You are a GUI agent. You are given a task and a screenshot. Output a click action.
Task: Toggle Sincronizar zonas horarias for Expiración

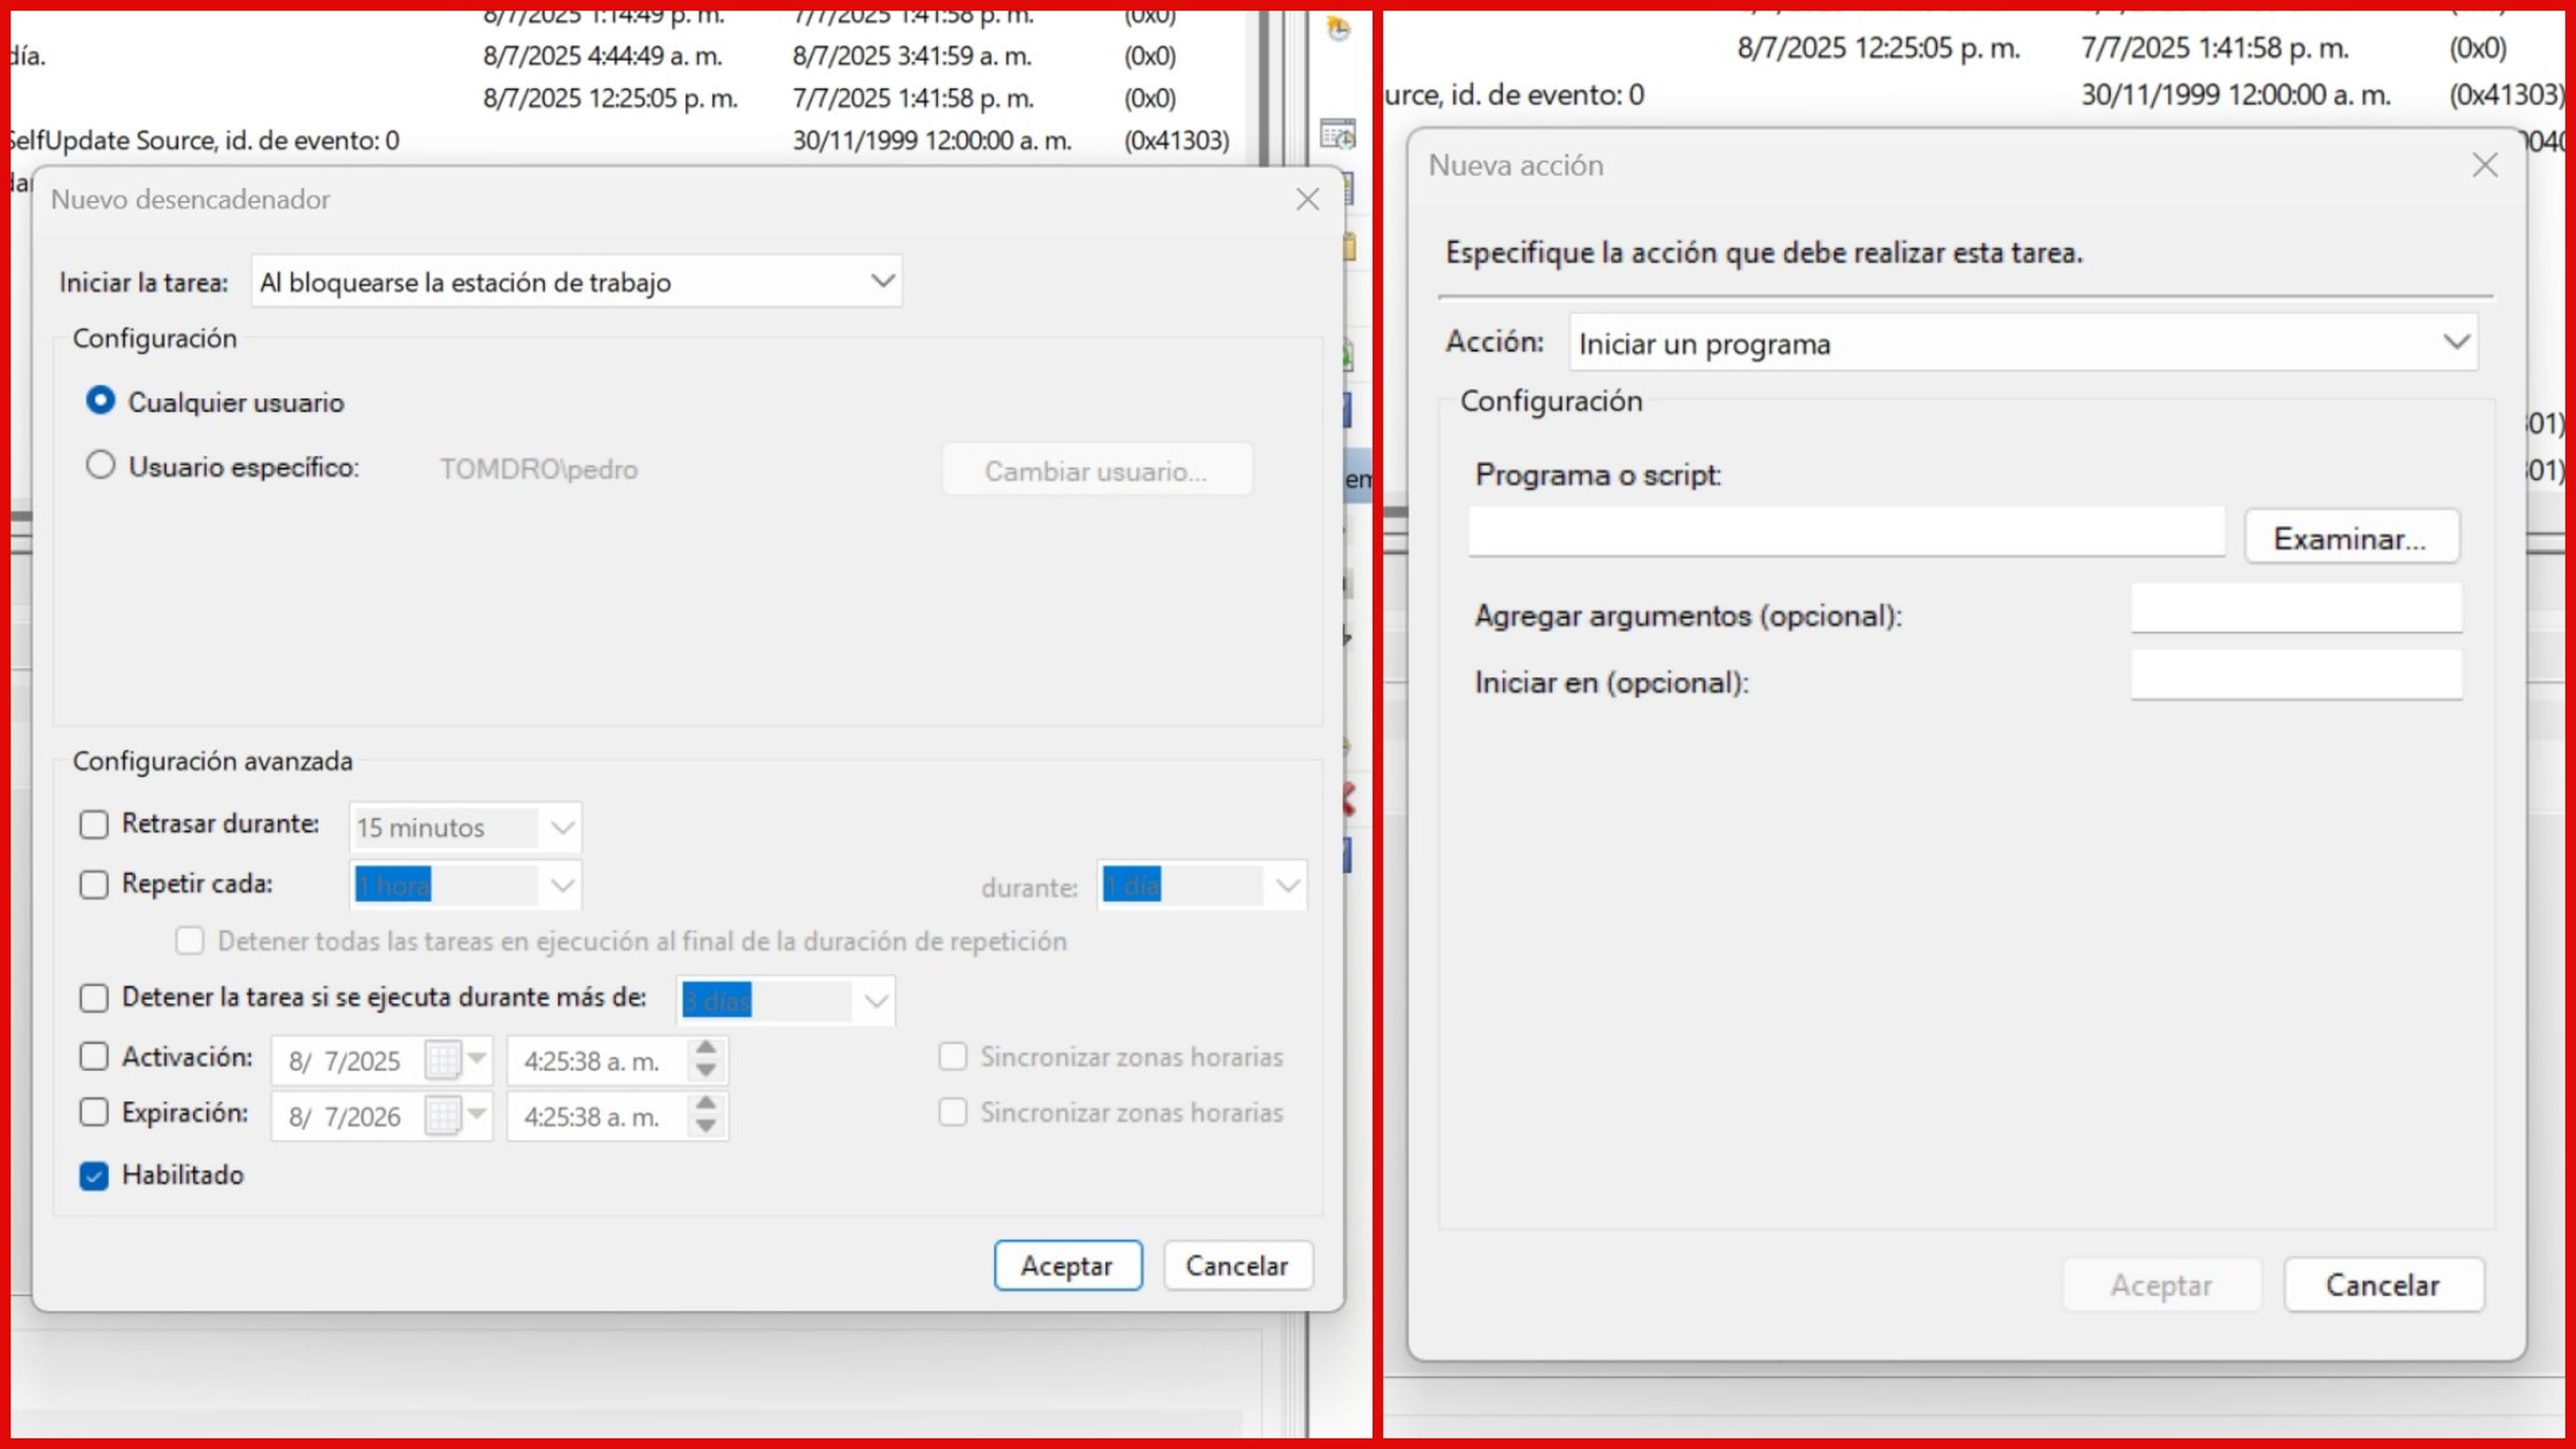953,1113
